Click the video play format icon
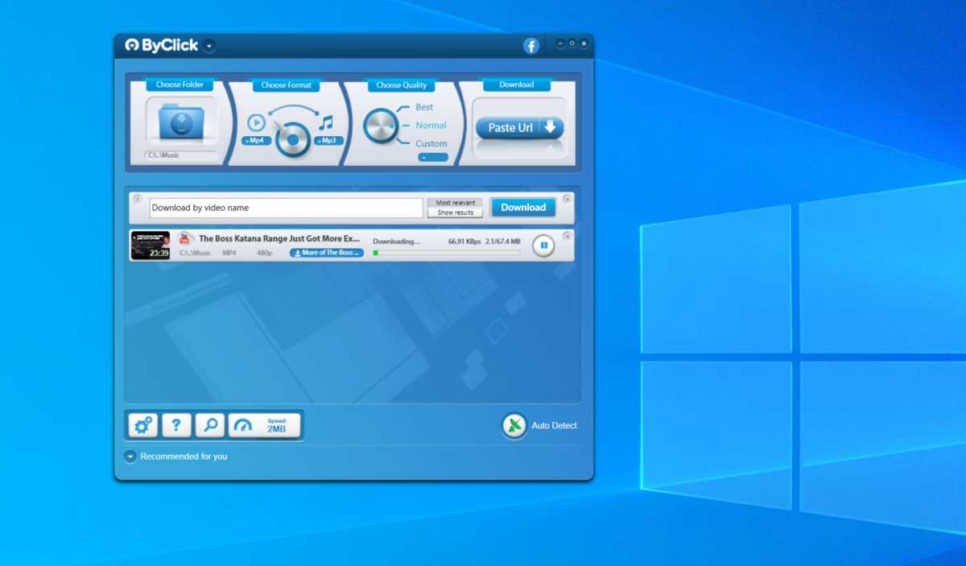Viewport: 966px width, 566px height. click(256, 123)
